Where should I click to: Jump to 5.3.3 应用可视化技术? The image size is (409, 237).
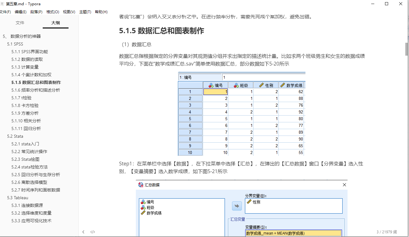click(x=32, y=221)
